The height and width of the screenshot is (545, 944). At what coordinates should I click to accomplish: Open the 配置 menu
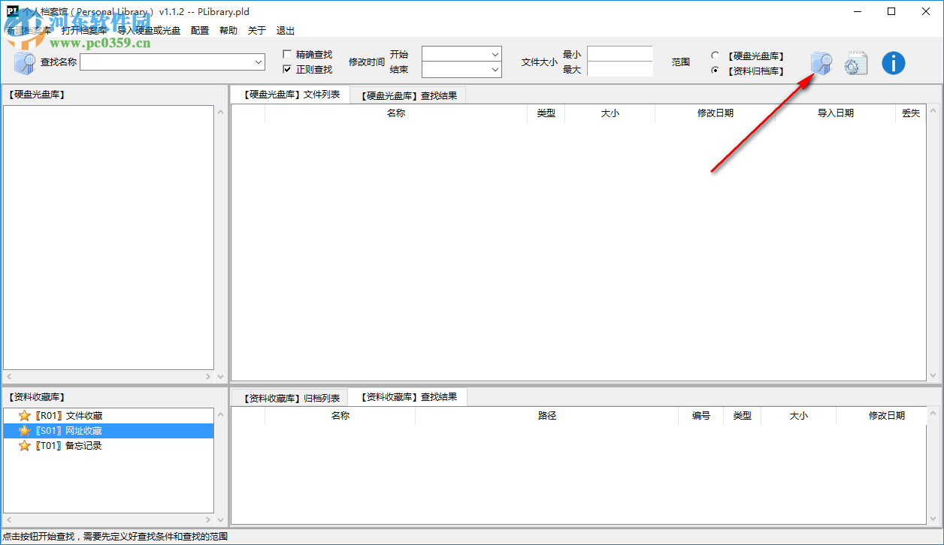pyautogui.click(x=199, y=30)
